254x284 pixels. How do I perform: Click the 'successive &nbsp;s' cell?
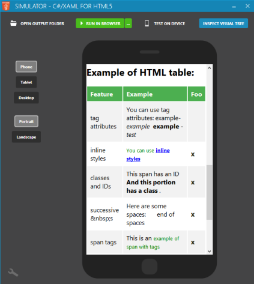(104, 214)
